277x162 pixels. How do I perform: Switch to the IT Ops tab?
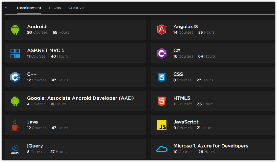coord(55,8)
